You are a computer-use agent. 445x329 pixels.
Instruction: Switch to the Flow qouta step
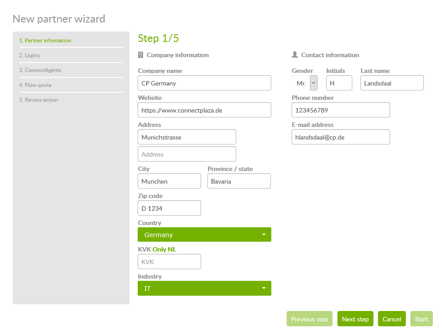tap(35, 85)
